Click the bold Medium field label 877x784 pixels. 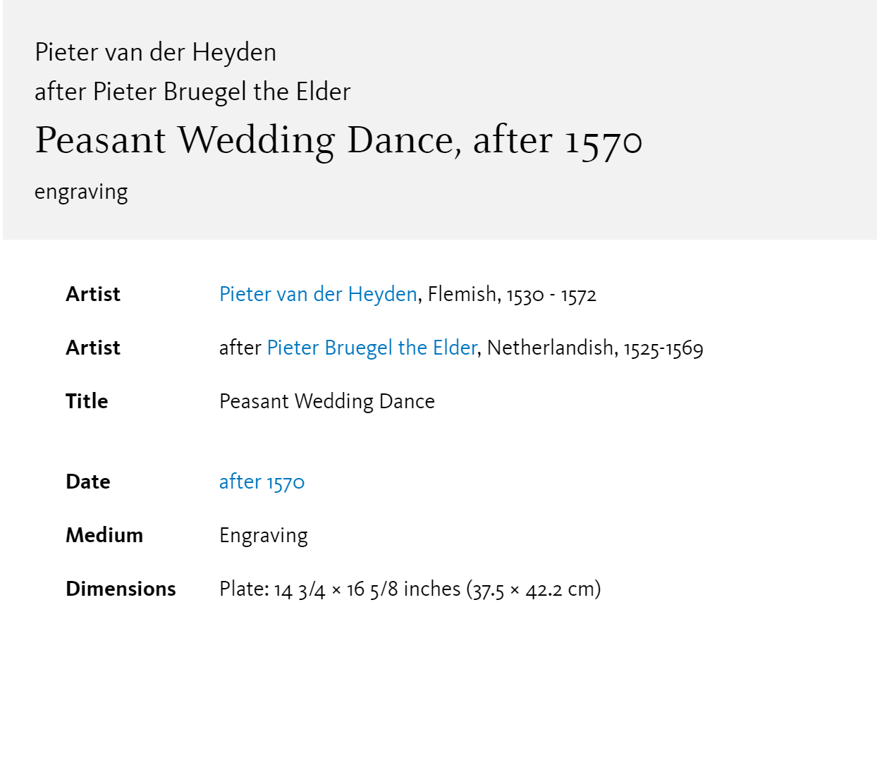pyautogui.click(x=104, y=535)
